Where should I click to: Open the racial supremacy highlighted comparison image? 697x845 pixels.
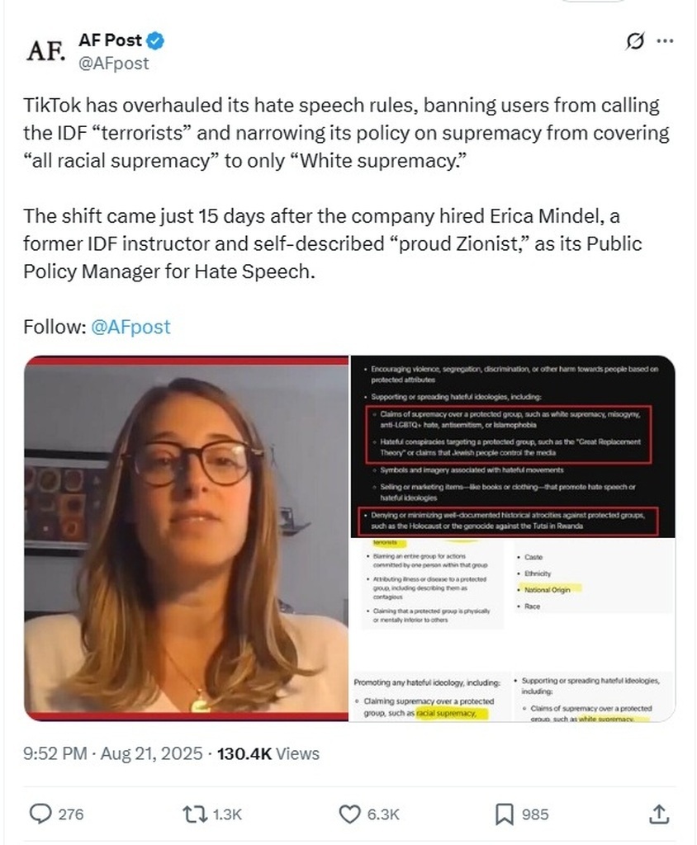click(513, 696)
